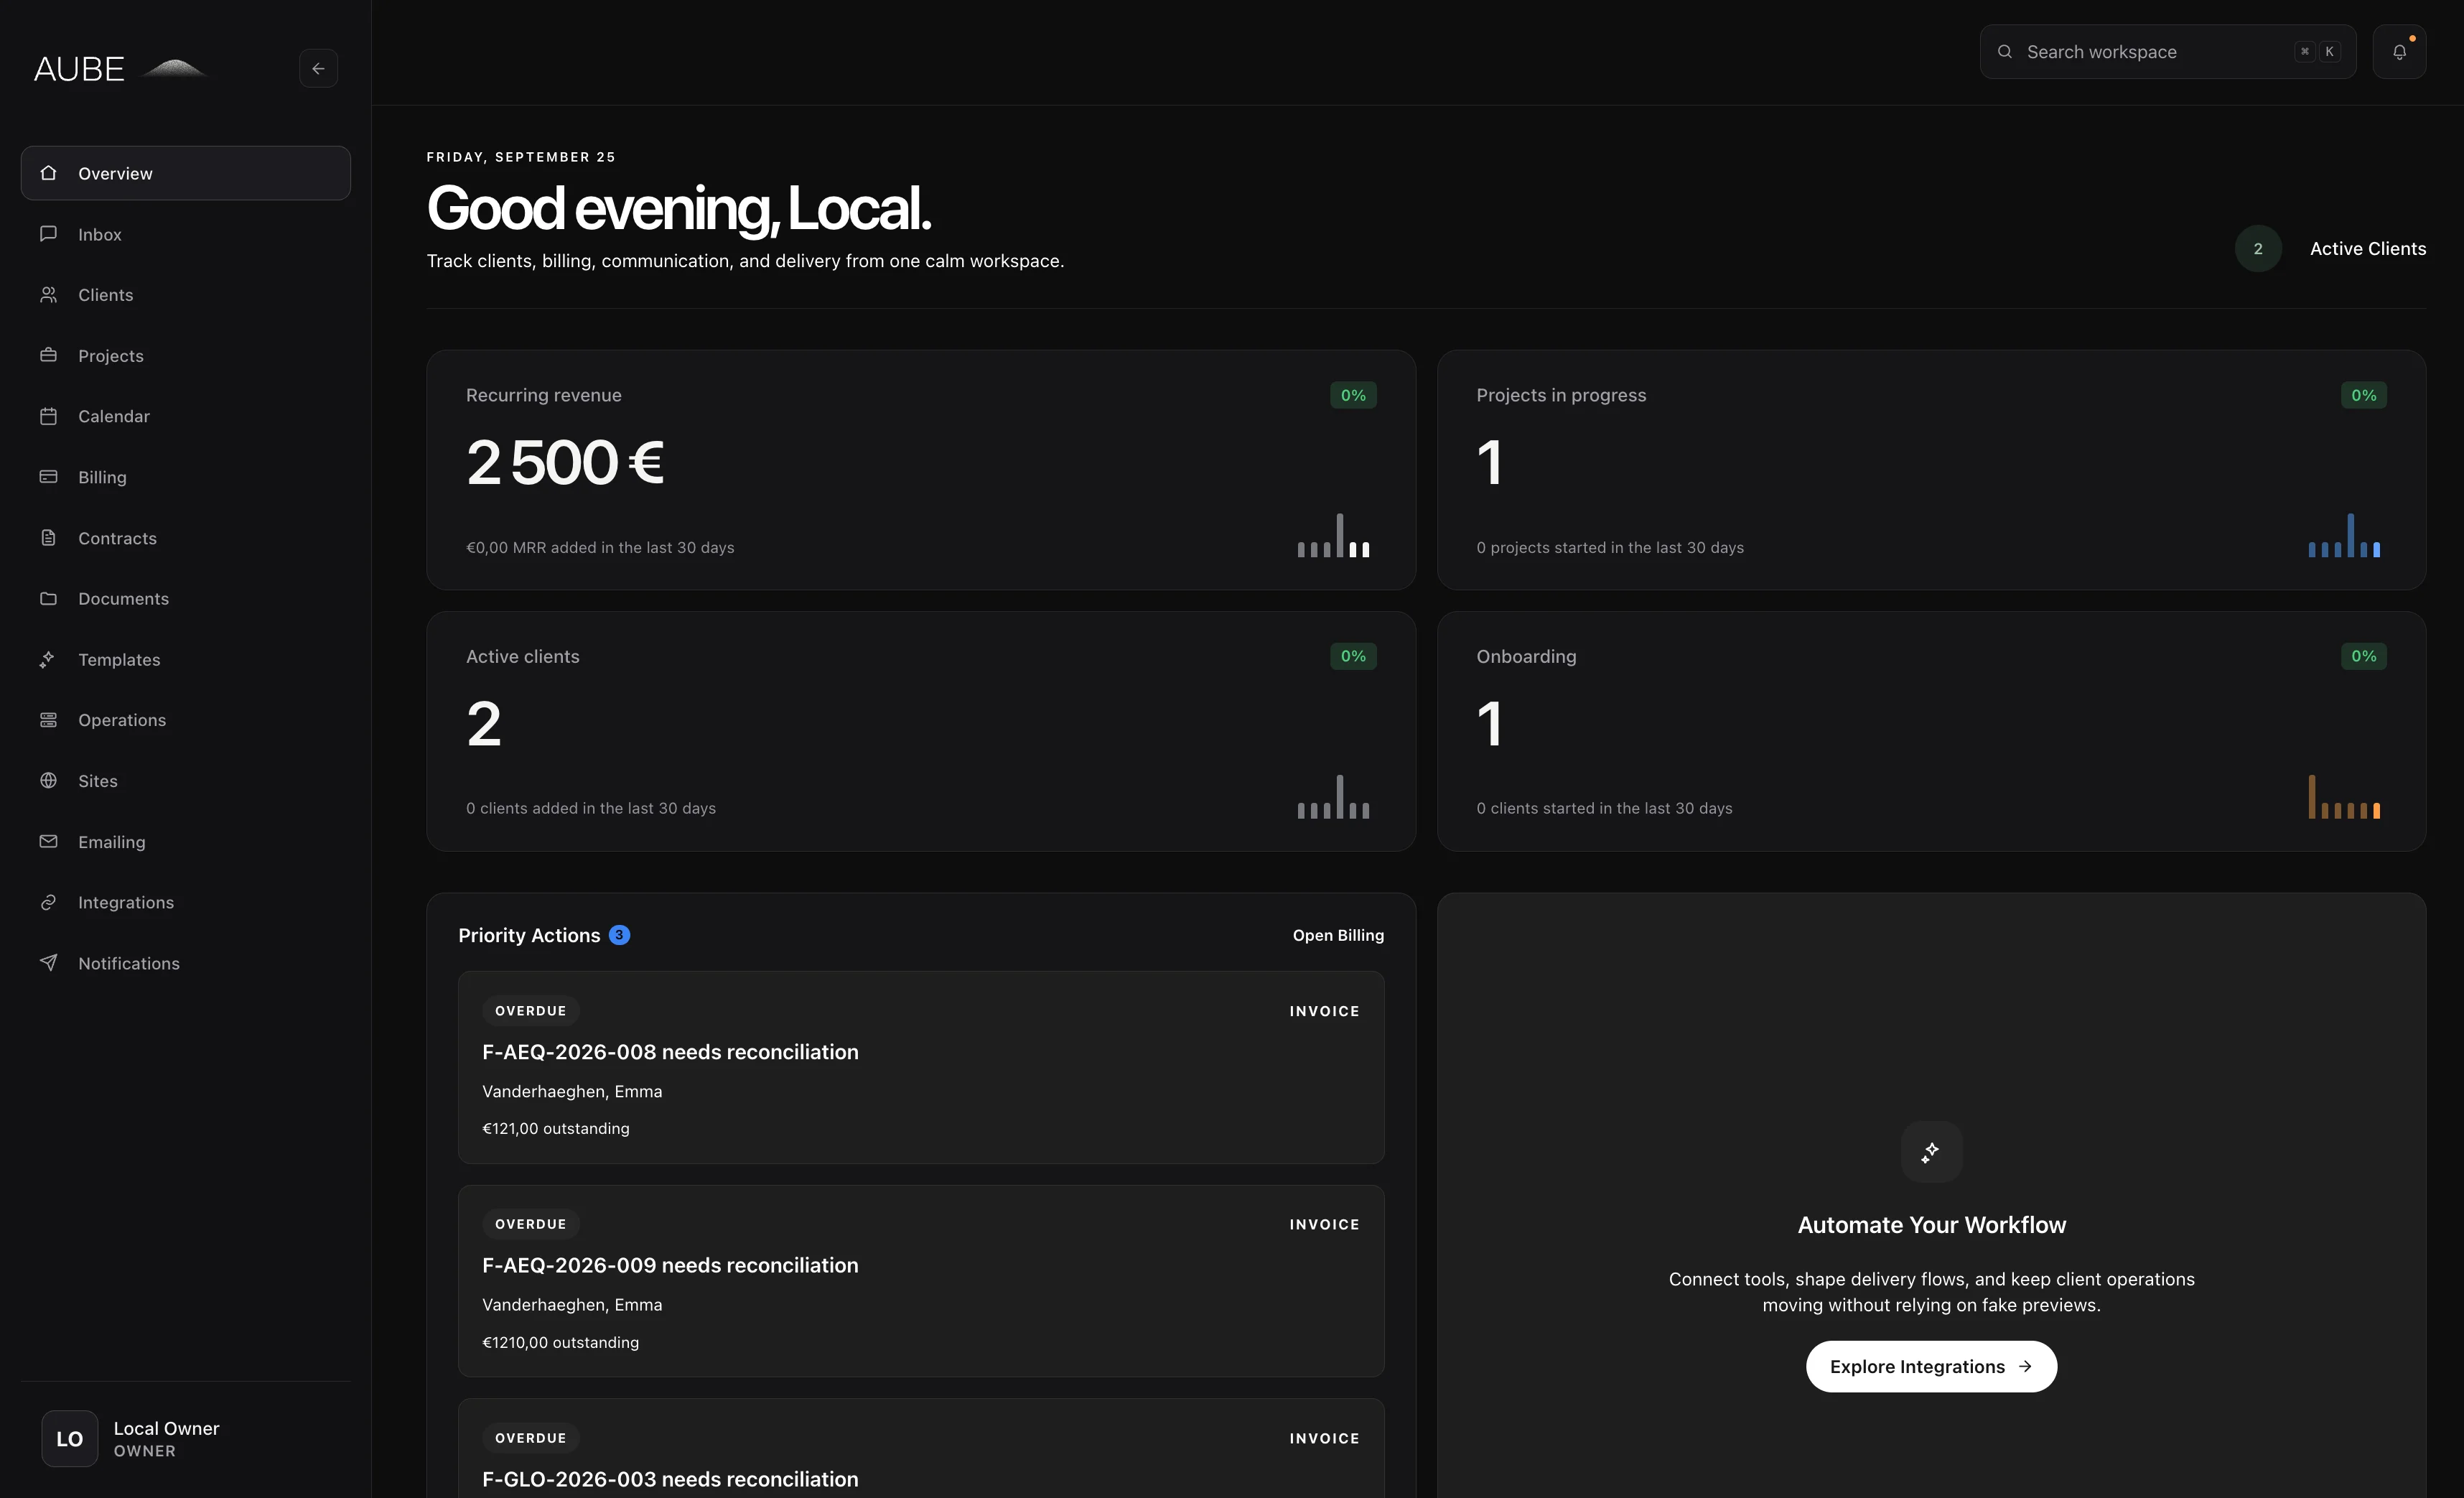Screen dimensions: 2464x1498
Task: Click the Contracts document icon
Action: coord(48,537)
